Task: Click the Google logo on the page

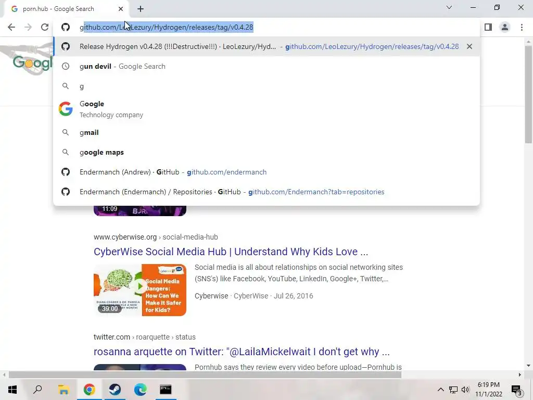Action: [33, 63]
